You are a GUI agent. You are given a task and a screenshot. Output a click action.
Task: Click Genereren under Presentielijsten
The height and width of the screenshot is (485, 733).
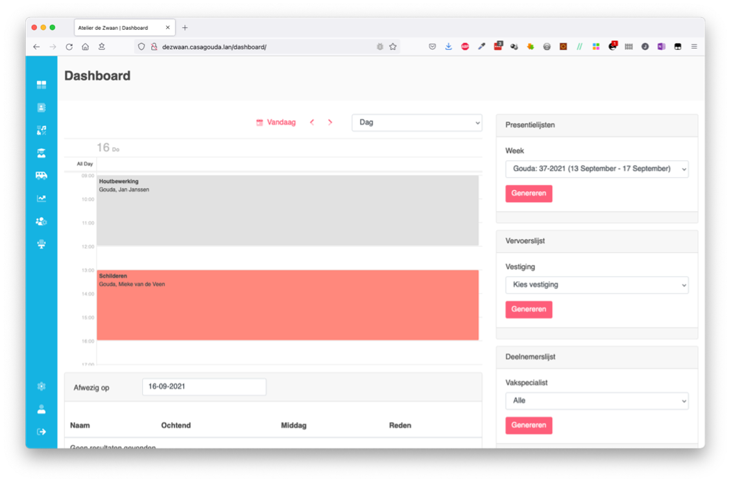coord(529,193)
